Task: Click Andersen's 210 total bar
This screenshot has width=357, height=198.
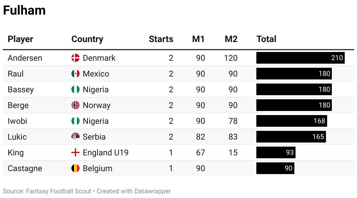Action: click(x=300, y=58)
